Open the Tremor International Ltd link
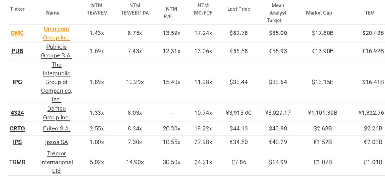385x176 pixels. pyautogui.click(x=57, y=162)
